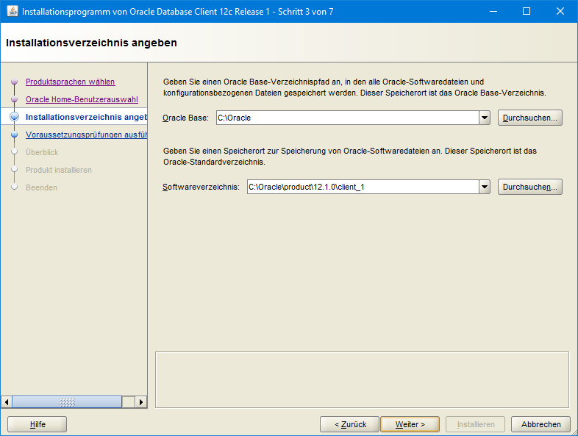Focus the Softwareverzeichnis path field
Image resolution: width=578 pixels, height=436 pixels.
coord(363,187)
